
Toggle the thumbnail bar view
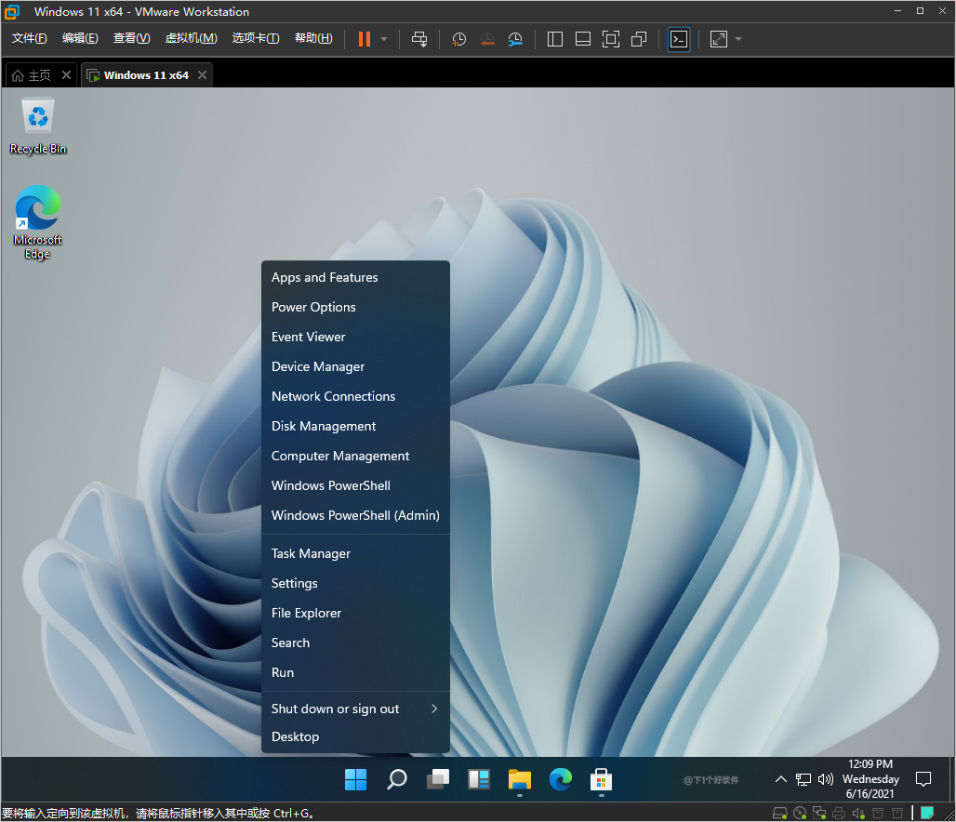pyautogui.click(x=583, y=39)
